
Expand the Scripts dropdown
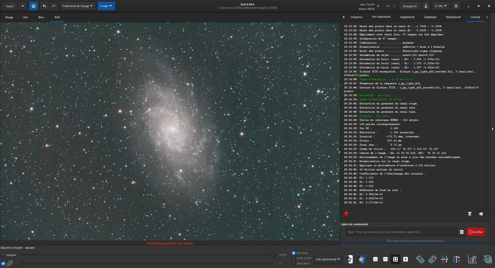pos(106,6)
